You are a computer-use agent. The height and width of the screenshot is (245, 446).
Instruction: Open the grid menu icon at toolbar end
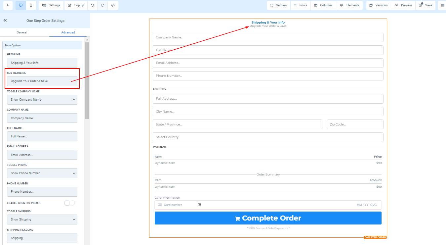[443, 5]
